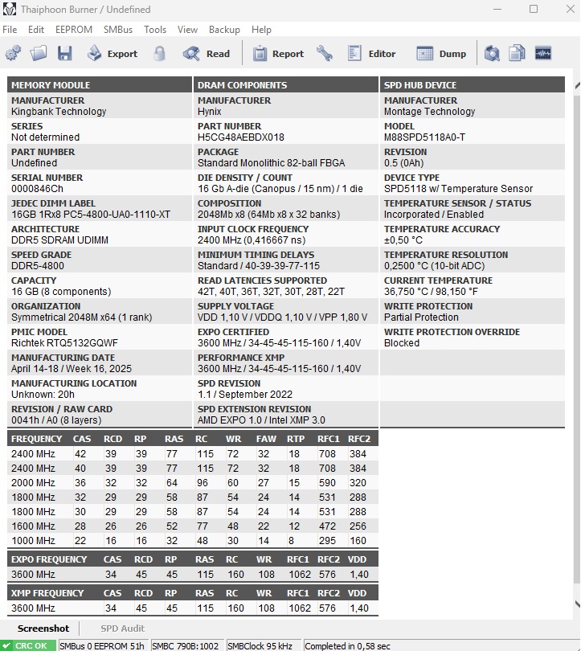The image size is (581, 651).
Task: Click the Completed in 0,58 sec status
Action: pyautogui.click(x=347, y=646)
